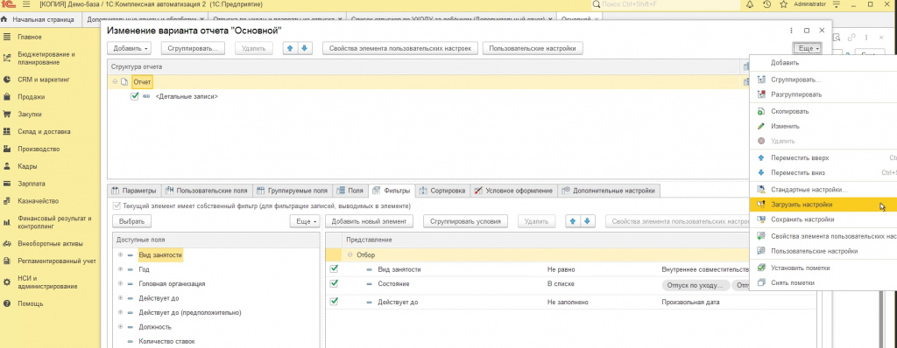Expand the Действует до available field
Screen dimensions: 897x348
click(x=120, y=298)
